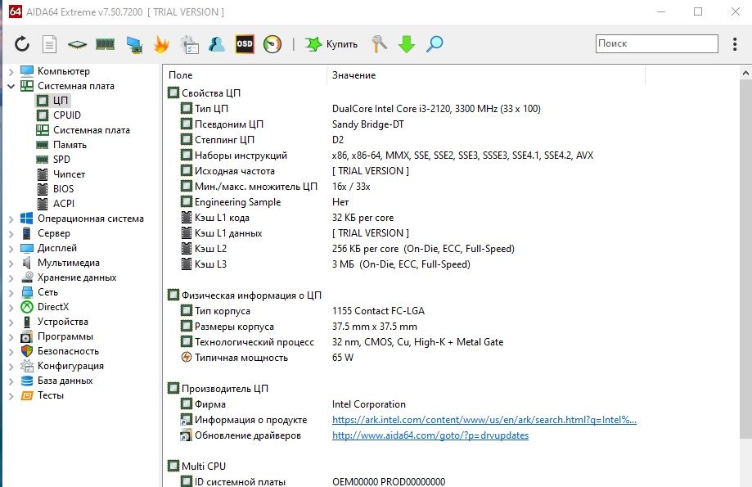Open the Report page icon
The image size is (752, 487).
[49, 44]
